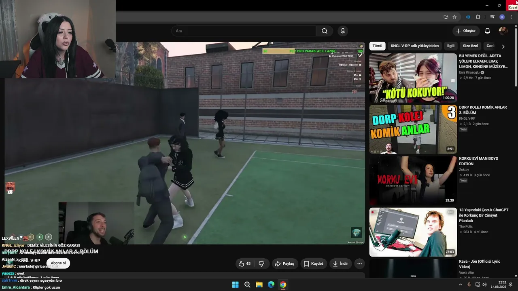The image size is (518, 291).
Task: Select the KNGL V-RP adlı yükleyiciden chip
Action: point(414,46)
